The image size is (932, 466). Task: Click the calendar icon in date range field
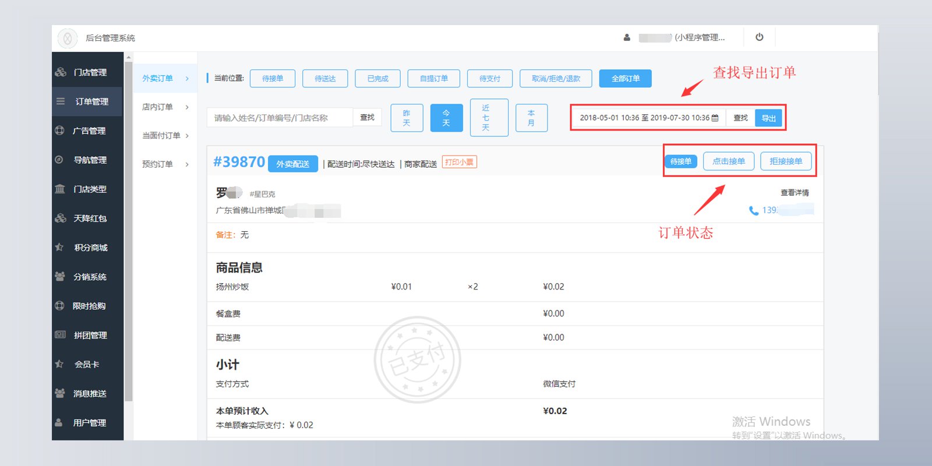tap(715, 118)
